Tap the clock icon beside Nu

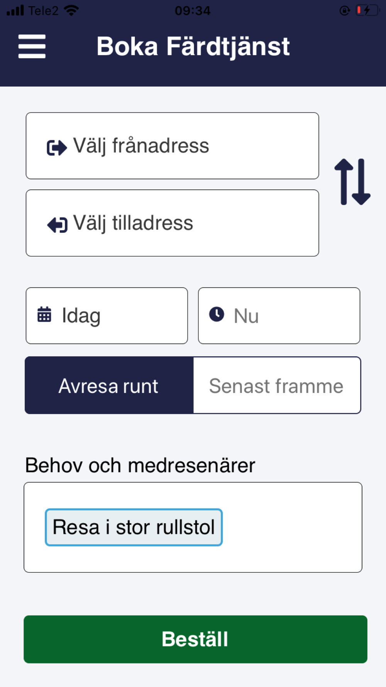(217, 314)
